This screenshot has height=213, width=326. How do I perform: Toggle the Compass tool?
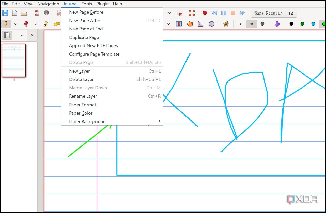click(212, 24)
